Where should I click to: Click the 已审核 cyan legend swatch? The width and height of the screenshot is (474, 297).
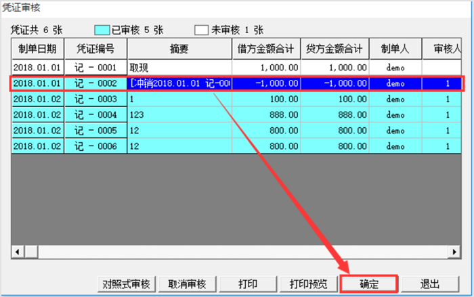[102, 30]
